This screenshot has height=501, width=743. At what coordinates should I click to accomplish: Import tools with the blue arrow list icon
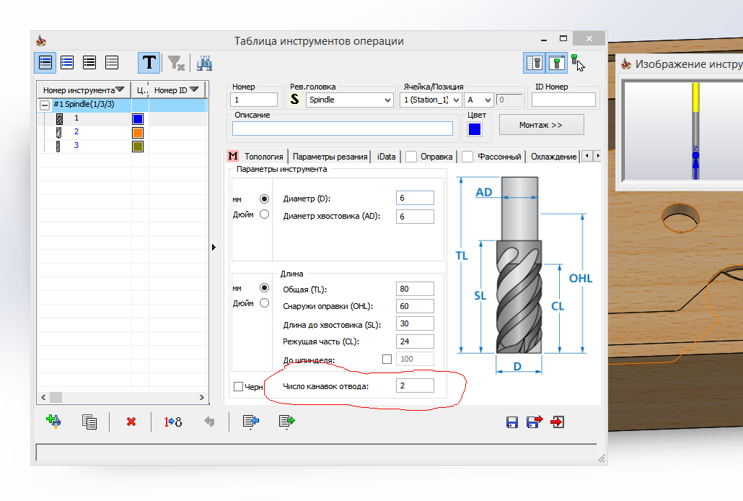pos(250,422)
